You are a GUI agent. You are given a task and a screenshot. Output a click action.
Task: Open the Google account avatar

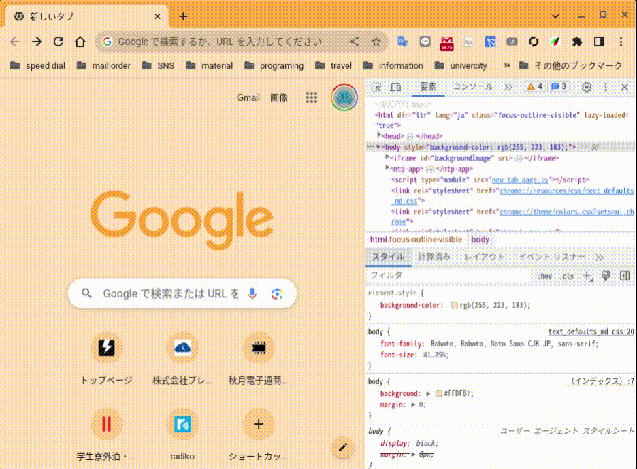344,97
